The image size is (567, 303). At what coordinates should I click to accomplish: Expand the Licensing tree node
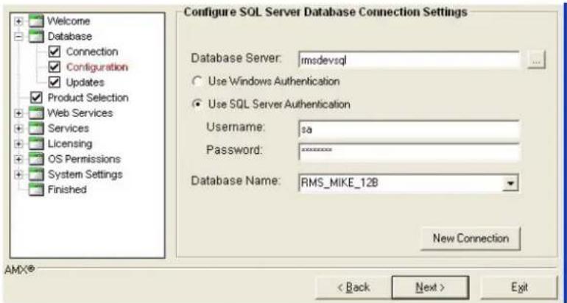point(18,143)
